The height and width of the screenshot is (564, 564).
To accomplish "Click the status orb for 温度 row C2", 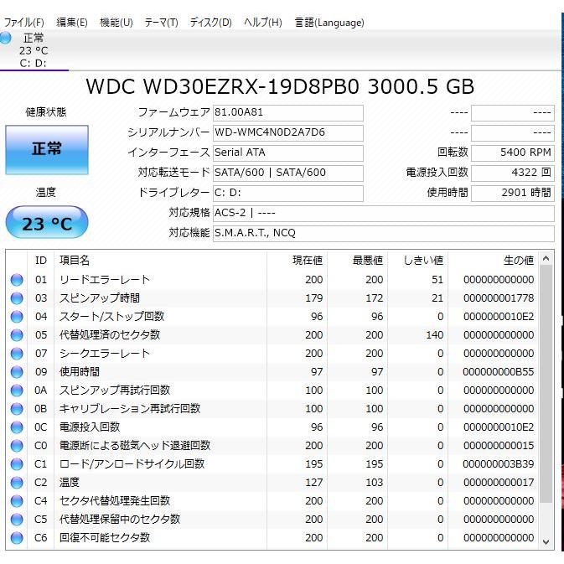I will [17, 483].
